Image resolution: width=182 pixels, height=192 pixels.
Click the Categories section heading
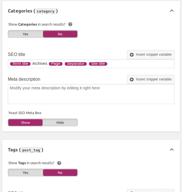tap(33, 11)
